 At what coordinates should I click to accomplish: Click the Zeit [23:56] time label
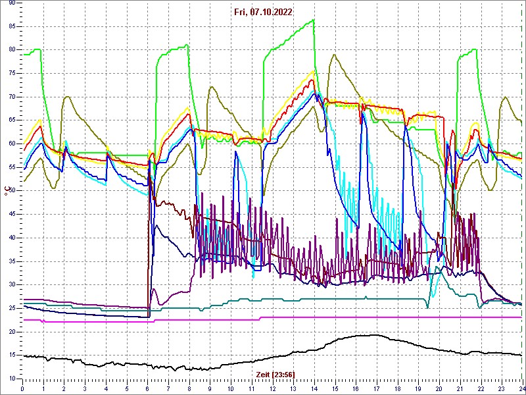click(275, 374)
